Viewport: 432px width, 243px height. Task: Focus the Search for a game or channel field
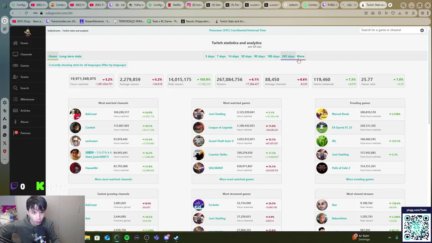(x=389, y=30)
